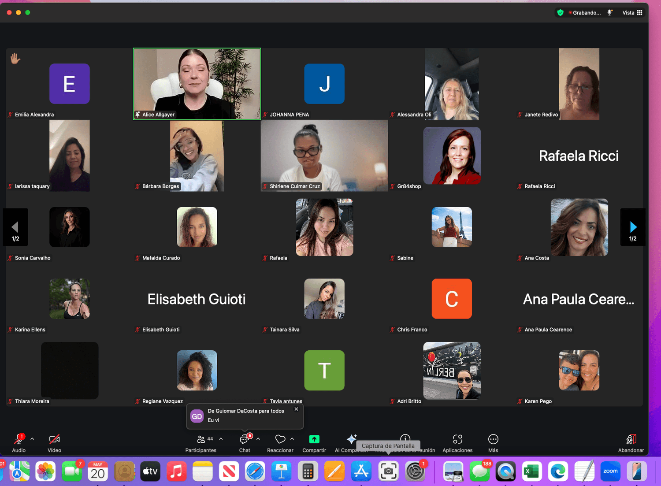Click the Tainara Silva name label
The height and width of the screenshot is (486, 661).
pos(284,330)
